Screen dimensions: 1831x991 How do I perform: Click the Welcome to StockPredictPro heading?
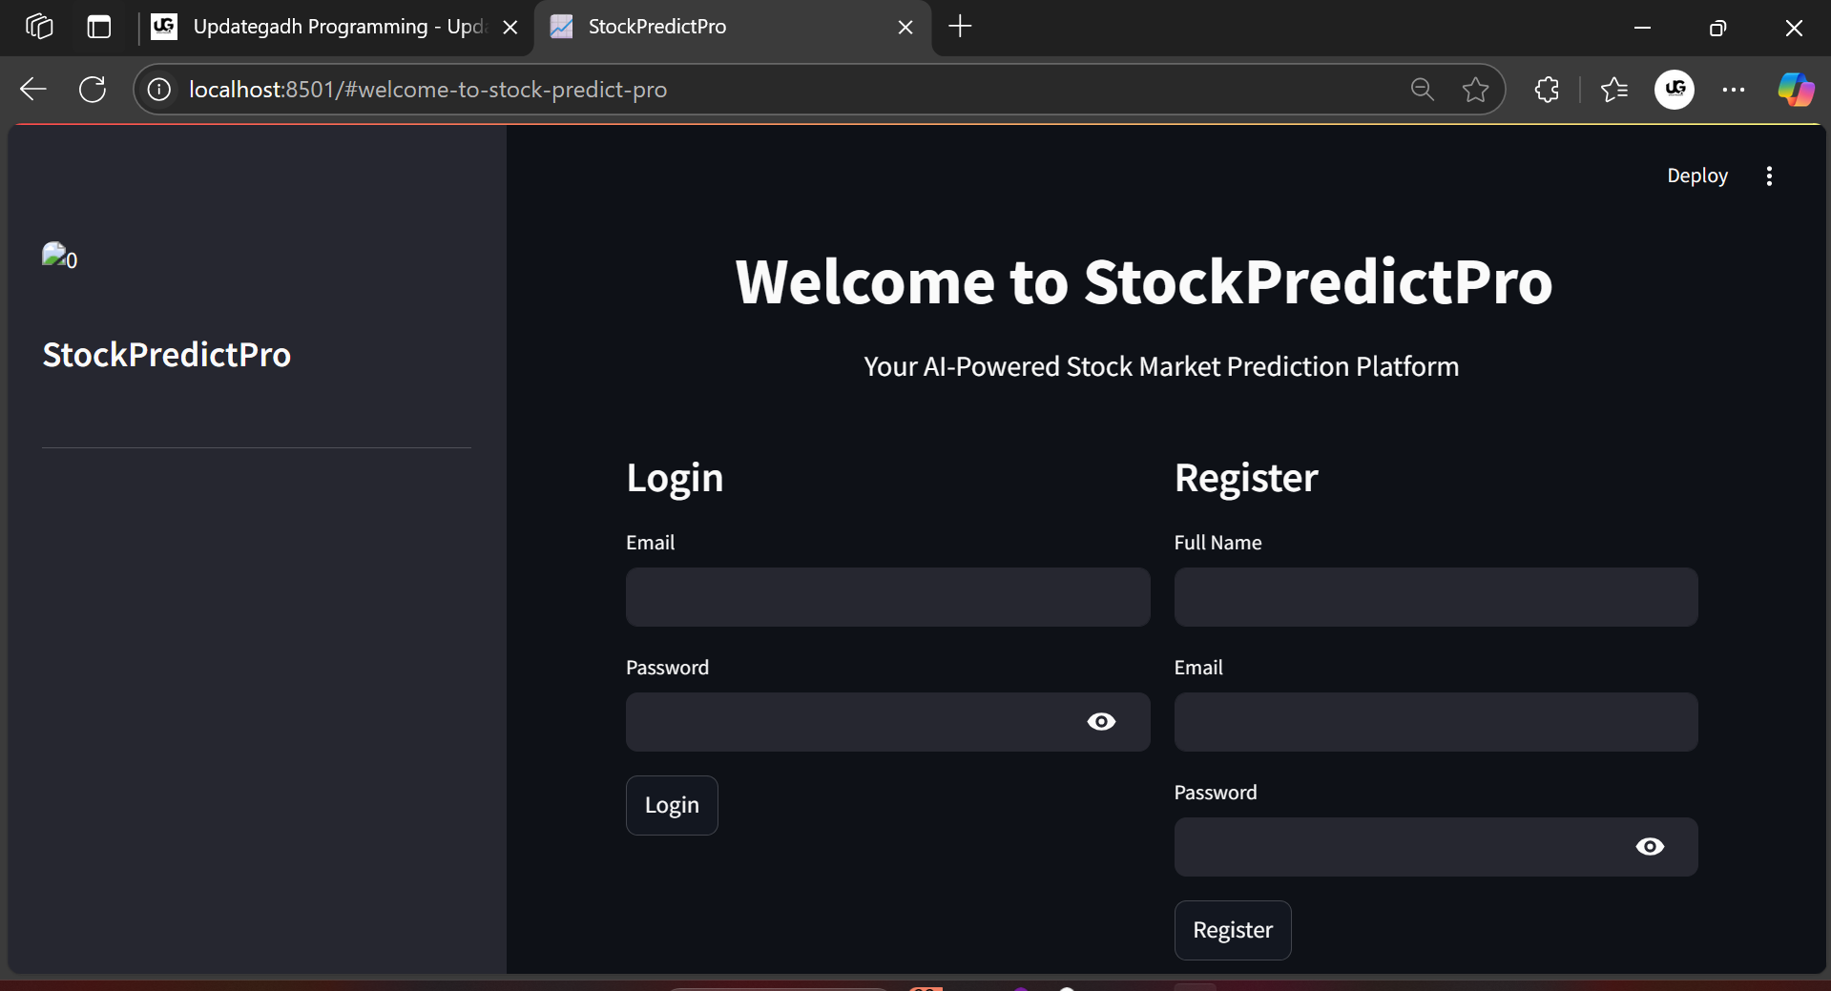pos(1144,282)
